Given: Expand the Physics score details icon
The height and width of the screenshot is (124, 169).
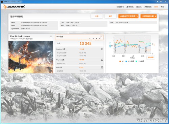Looking at the screenshot, I should (102, 60).
